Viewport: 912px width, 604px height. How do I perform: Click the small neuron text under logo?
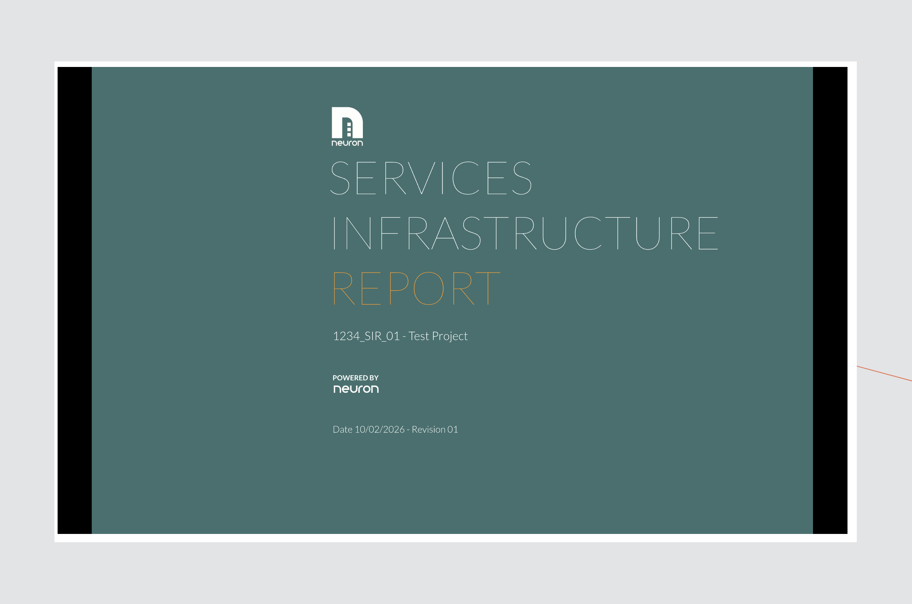click(347, 143)
